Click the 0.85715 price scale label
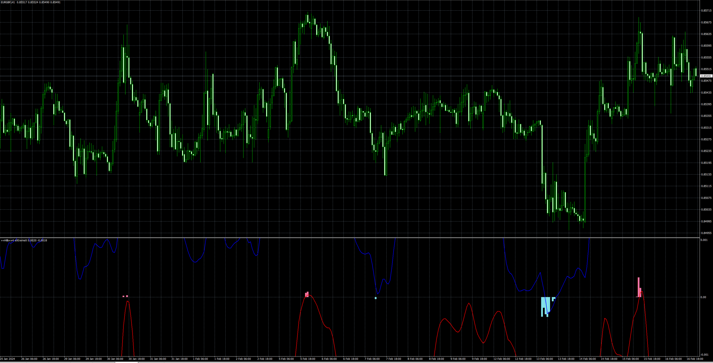Viewport: 713px width, 363px height. point(706,11)
